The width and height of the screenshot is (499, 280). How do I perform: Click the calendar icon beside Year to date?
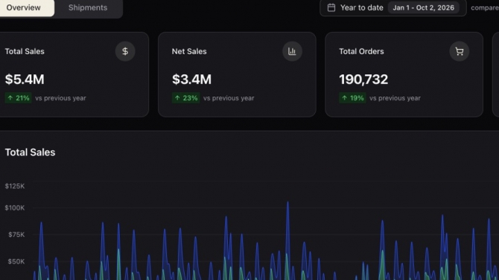(331, 7)
